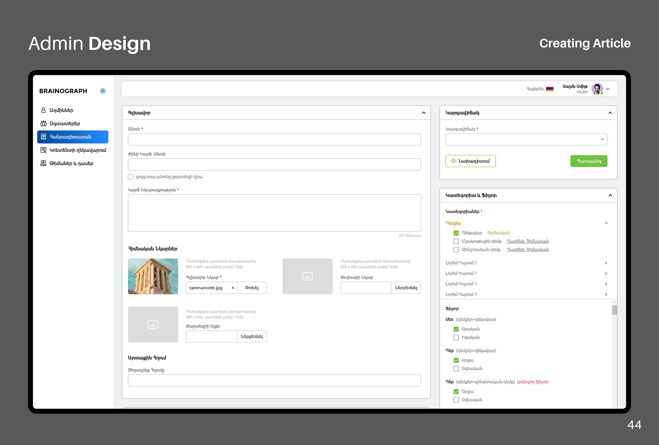Uncheck the Արական gender filter checkbox
This screenshot has height=445, width=659.
pos(456,329)
